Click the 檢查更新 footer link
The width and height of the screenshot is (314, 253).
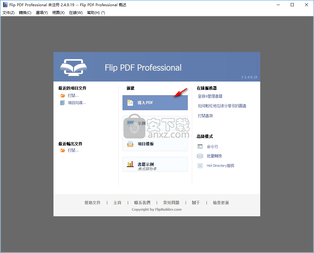pyautogui.click(x=221, y=203)
